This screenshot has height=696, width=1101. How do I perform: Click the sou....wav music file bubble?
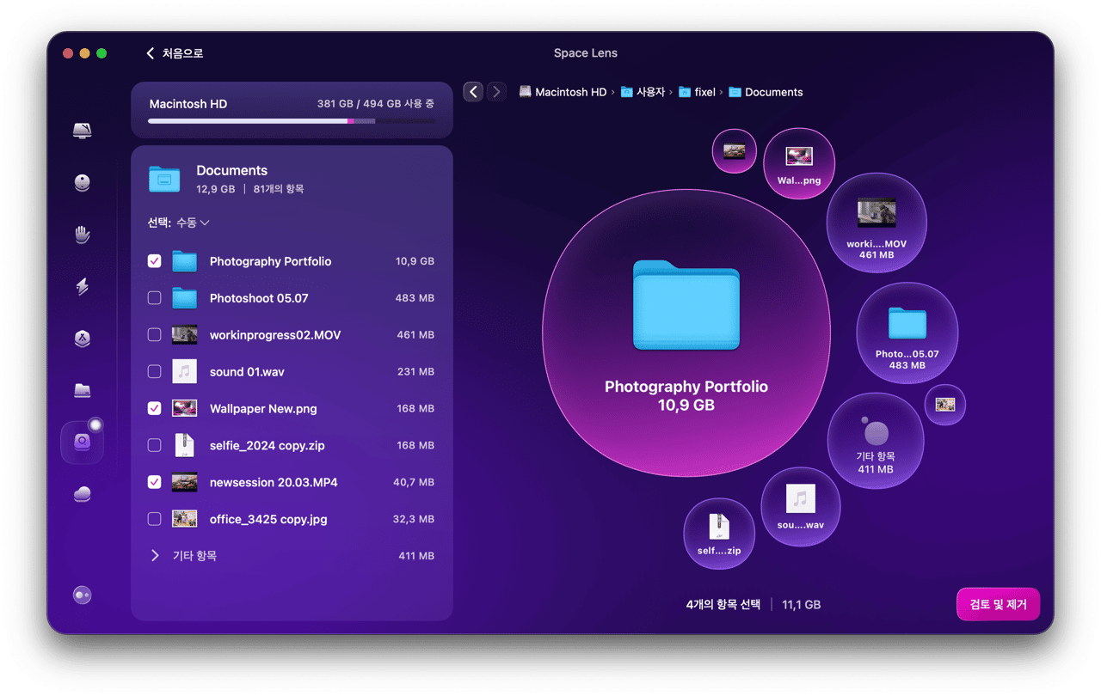[x=800, y=506]
